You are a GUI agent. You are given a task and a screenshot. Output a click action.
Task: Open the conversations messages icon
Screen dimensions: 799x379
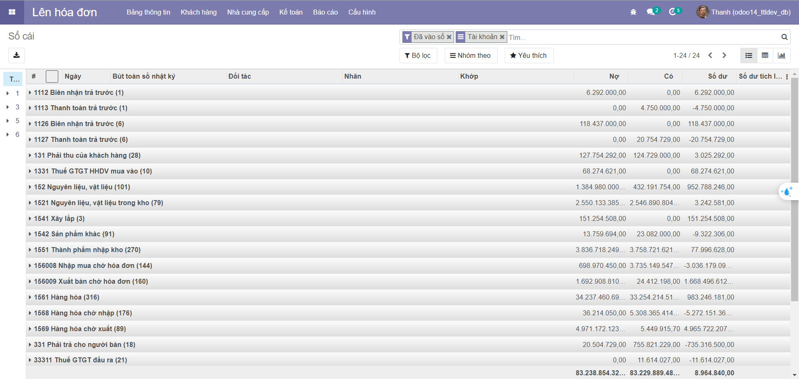[651, 12]
